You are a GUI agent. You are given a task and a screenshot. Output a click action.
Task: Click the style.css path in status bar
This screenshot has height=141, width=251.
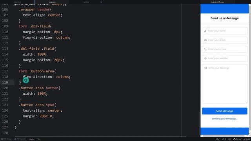(31, 139)
